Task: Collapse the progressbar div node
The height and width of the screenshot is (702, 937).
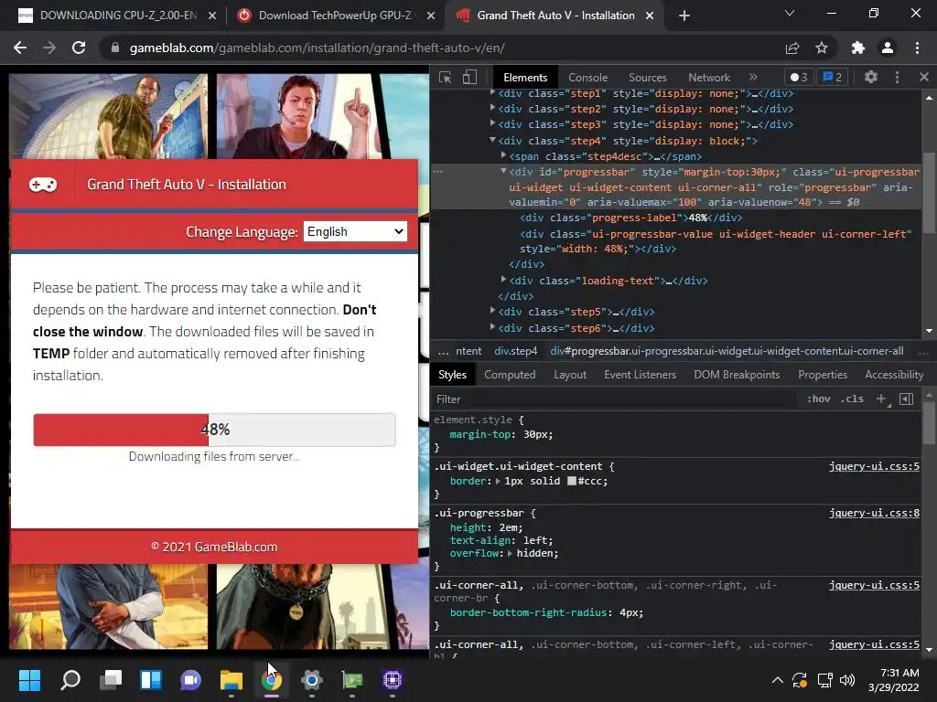Action: click(504, 171)
